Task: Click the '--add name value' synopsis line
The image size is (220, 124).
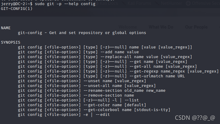Action: 78,52
